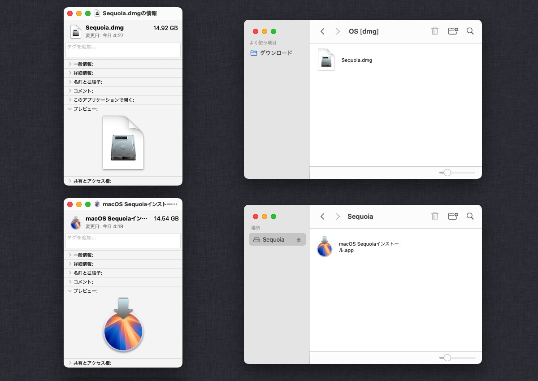Click the icon size slider in the OS [dmg] window
The image size is (538, 381).
click(x=457, y=173)
